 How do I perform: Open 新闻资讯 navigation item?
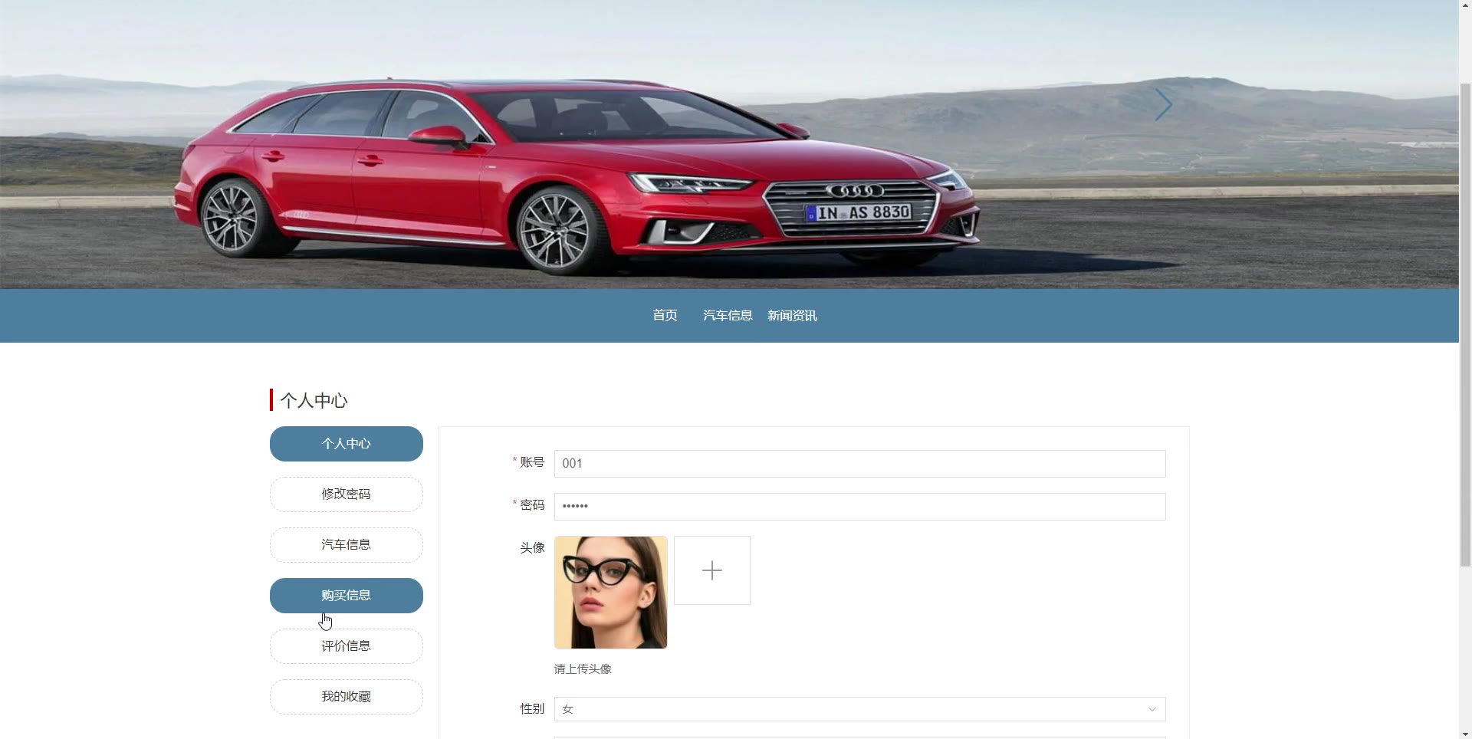792,316
